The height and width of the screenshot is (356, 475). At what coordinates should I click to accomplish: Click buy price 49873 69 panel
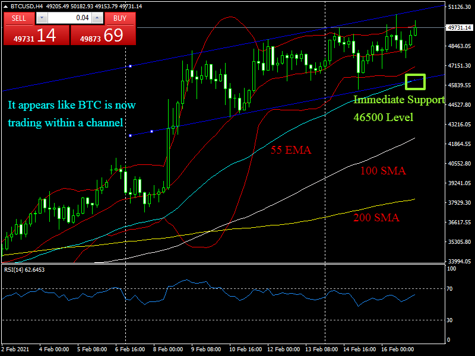(x=103, y=35)
